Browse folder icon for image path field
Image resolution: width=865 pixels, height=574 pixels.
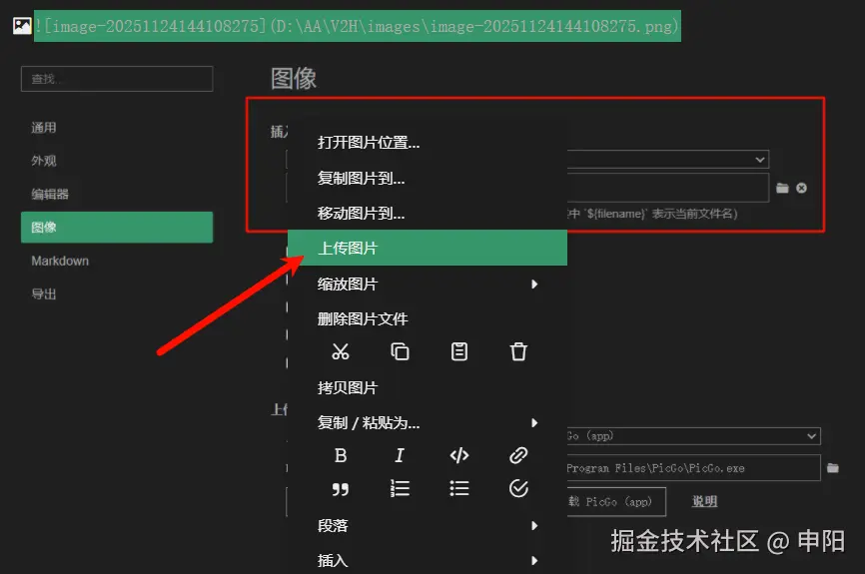pos(782,188)
